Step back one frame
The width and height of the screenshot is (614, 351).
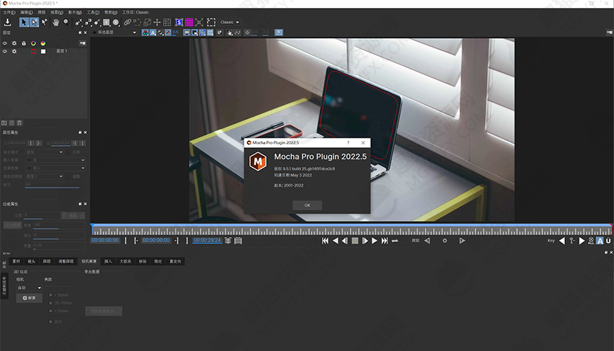[x=345, y=241]
